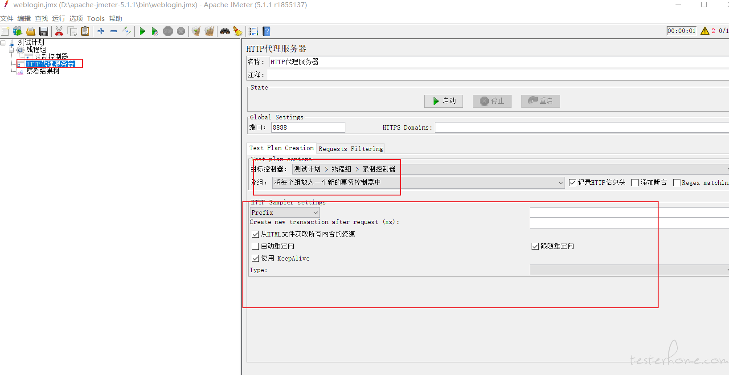The image size is (729, 375).
Task: Click the Shutdown X circle icon
Action: click(181, 31)
